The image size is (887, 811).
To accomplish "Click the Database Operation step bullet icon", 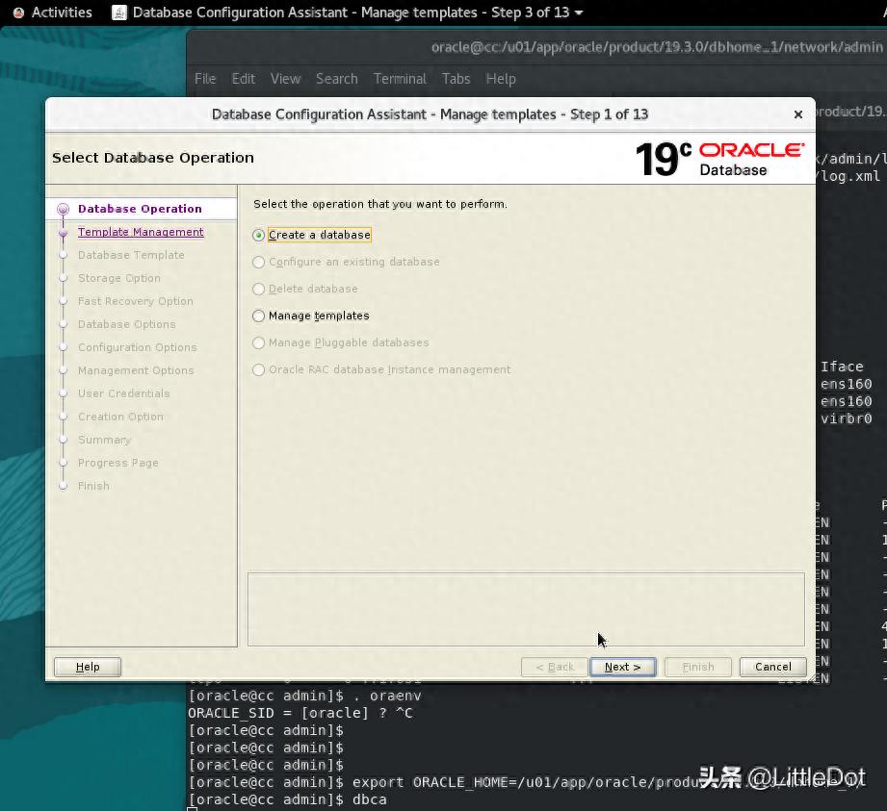I will point(64,209).
